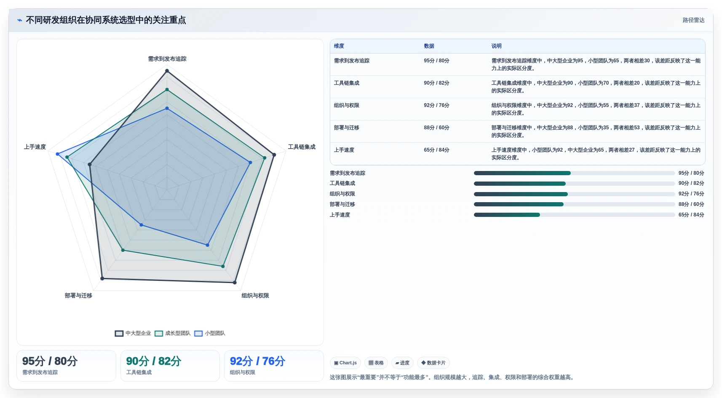This screenshot has width=722, height=398.
Task: Click the 部署与迁移 axis label on the radar
Action: (x=78, y=296)
